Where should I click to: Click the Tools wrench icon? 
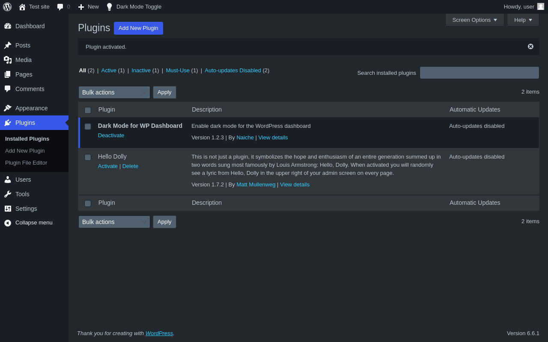point(8,194)
